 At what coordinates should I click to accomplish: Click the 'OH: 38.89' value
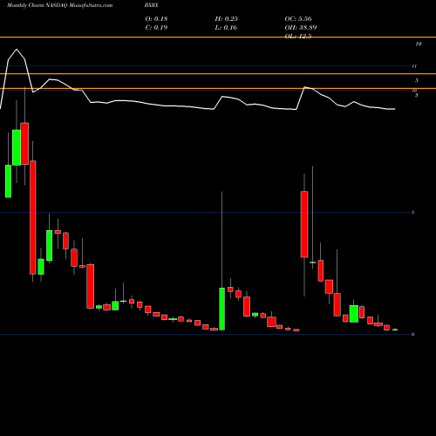[301, 27]
